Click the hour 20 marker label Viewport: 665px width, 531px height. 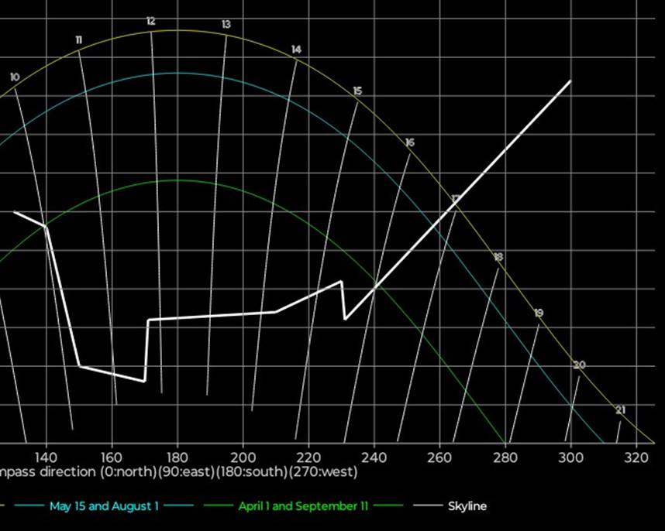(x=579, y=365)
